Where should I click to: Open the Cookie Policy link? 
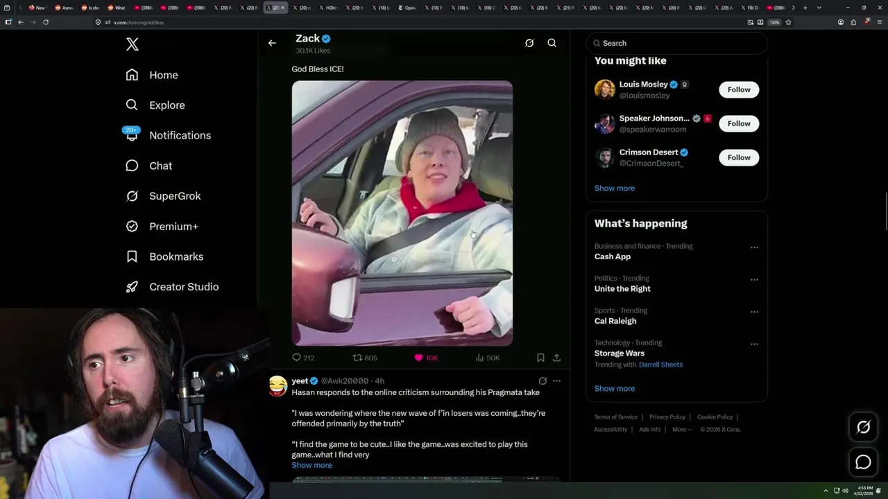[x=715, y=417]
